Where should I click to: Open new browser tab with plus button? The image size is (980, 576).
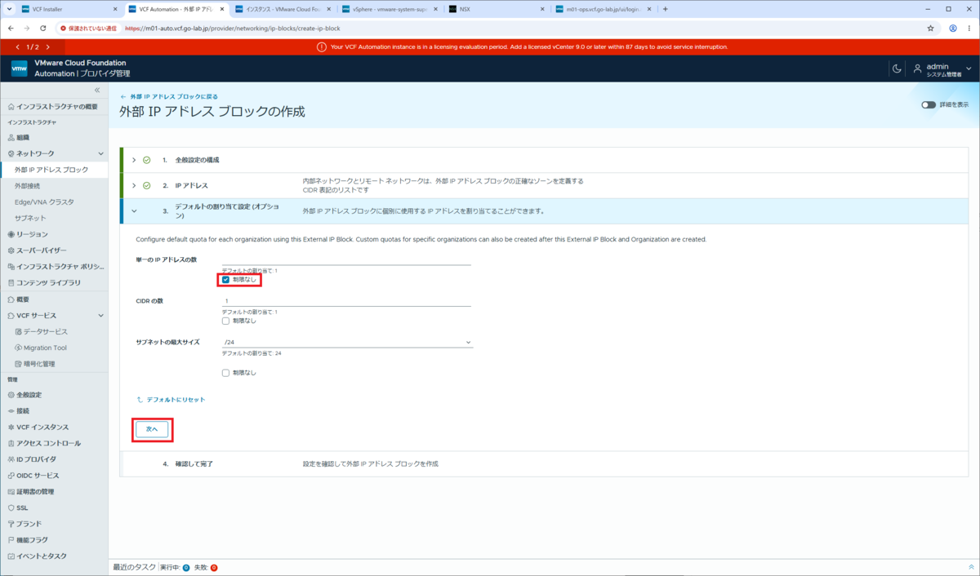pyautogui.click(x=665, y=9)
